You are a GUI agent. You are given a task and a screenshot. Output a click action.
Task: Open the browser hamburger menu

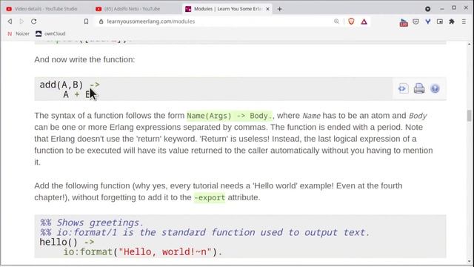[x=464, y=22]
